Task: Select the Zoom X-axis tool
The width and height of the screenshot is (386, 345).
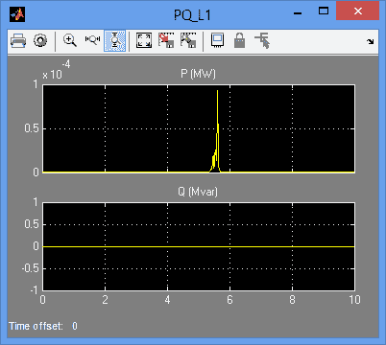Action: coord(92,40)
